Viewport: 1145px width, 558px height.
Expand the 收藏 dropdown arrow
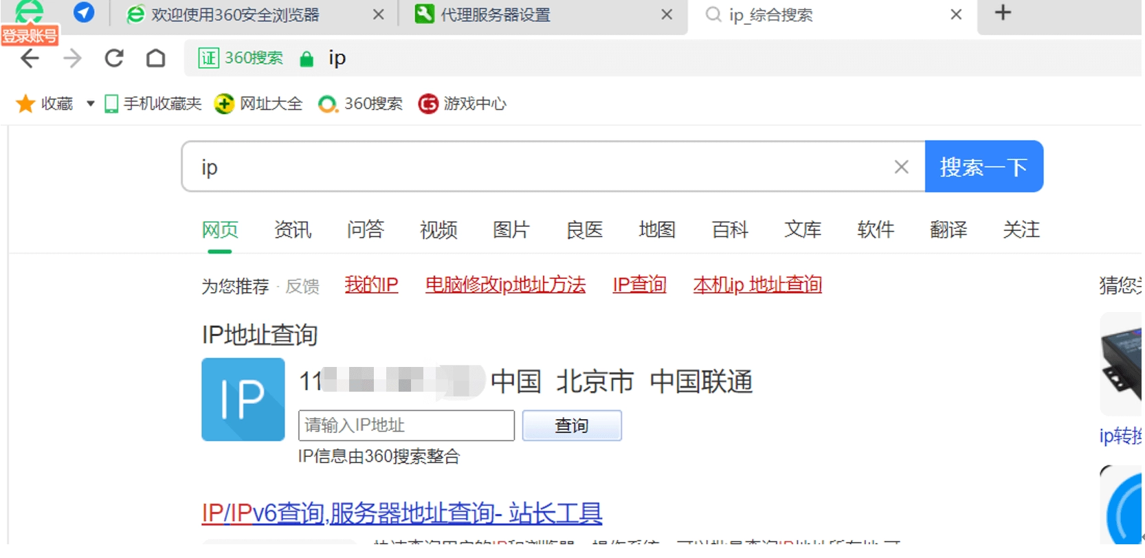coord(90,104)
